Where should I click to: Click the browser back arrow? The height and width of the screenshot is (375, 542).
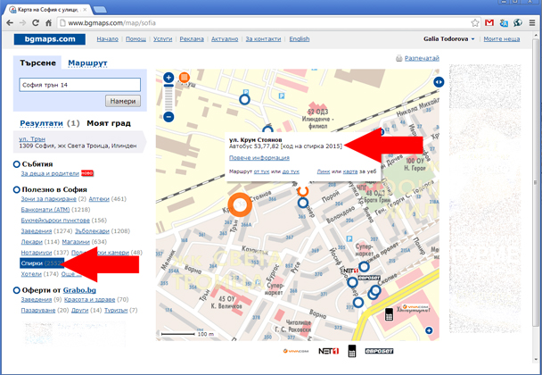click(10, 23)
